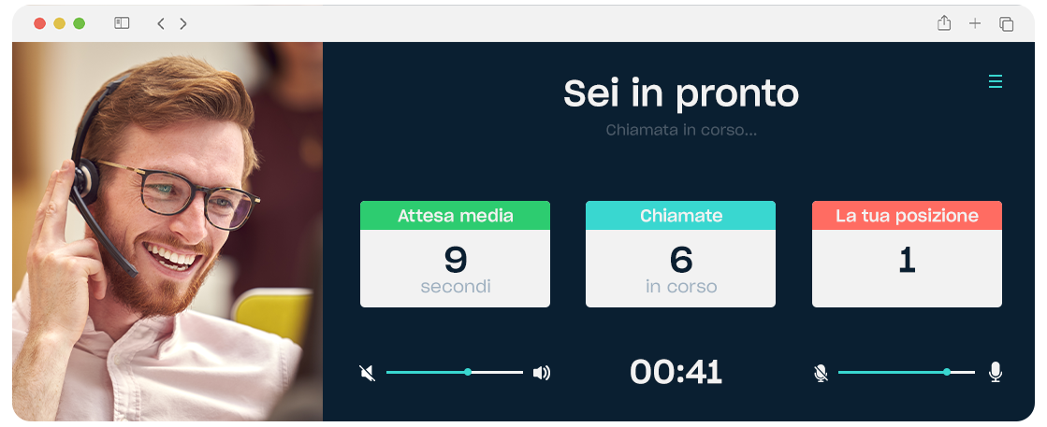
Task: Click the microphone level slider handle
Action: (x=947, y=372)
